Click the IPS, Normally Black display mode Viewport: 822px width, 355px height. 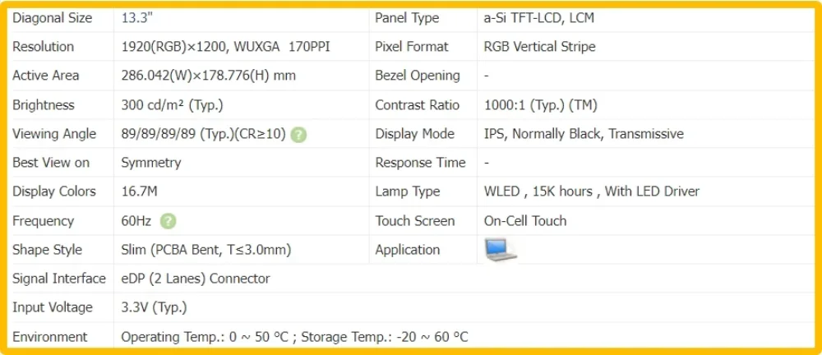point(584,134)
